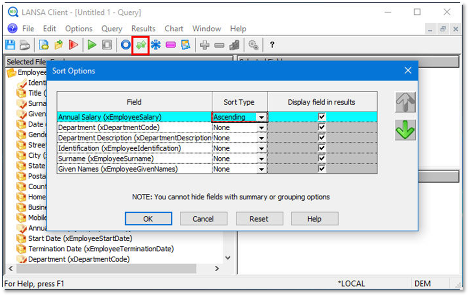
Task: Open Sort Type dropdown for Given Names
Action: coord(261,169)
